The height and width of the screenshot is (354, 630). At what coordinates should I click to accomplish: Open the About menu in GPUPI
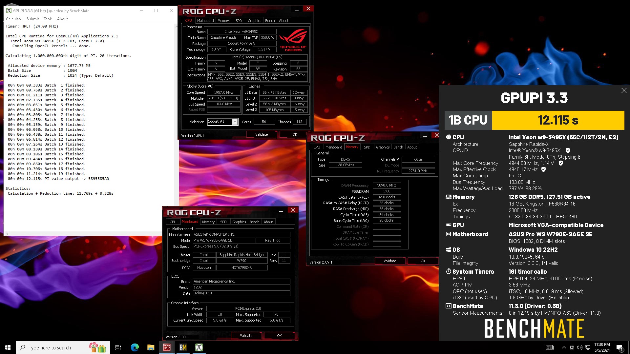(x=62, y=19)
